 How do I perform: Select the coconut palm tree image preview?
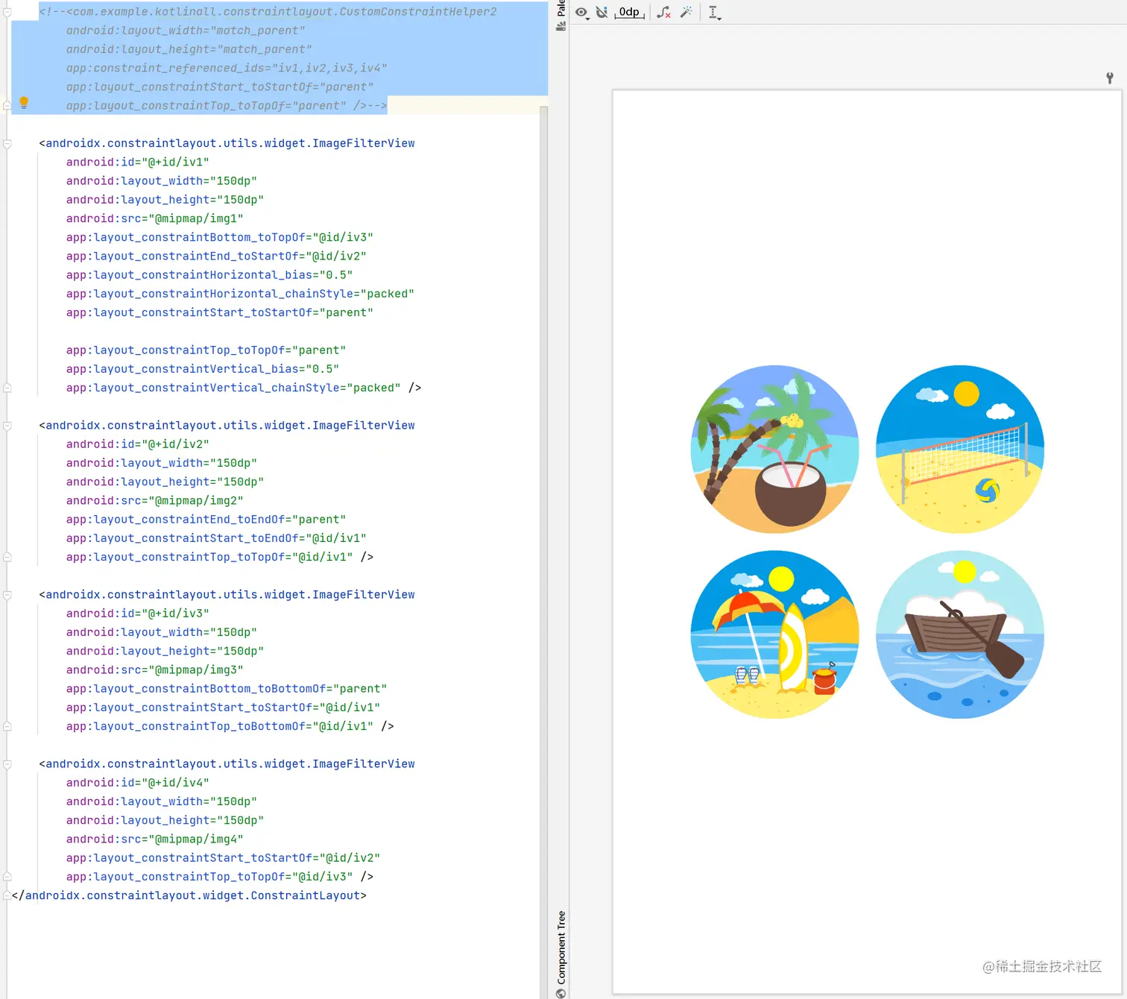(774, 449)
